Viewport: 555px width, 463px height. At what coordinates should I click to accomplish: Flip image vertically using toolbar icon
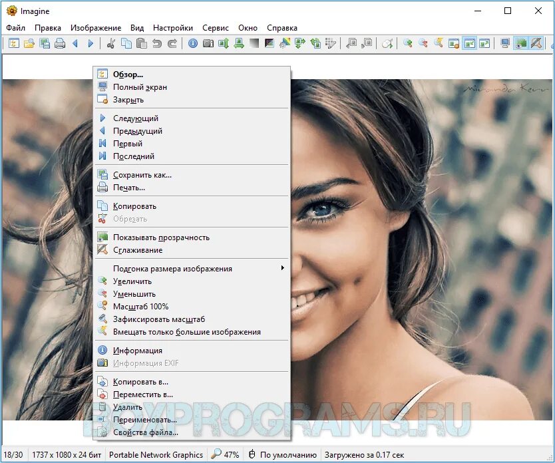coord(224,43)
